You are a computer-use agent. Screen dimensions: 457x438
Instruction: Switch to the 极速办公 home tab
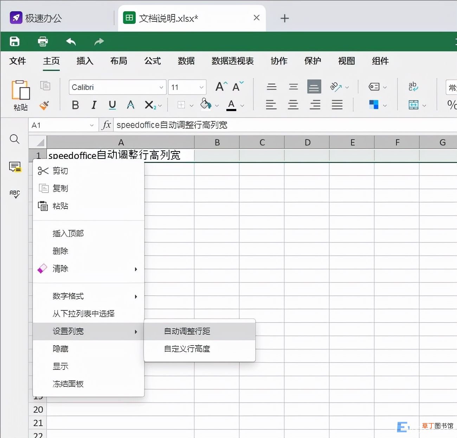[36, 18]
